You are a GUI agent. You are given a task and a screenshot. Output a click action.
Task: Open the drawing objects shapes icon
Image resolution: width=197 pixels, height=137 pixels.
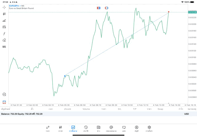pyautogui.click(x=4, y=40)
